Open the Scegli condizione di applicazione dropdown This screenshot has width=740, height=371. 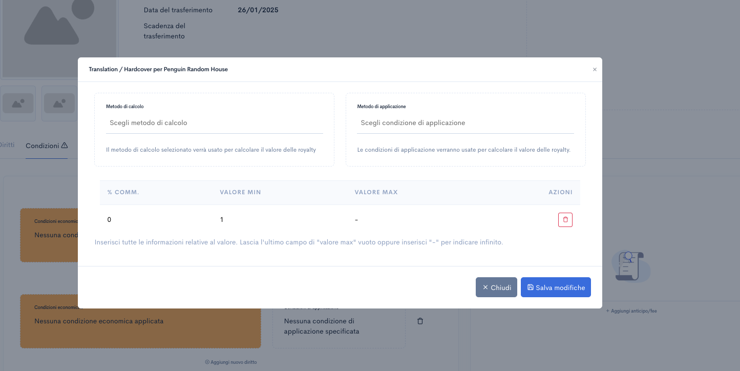coord(466,123)
